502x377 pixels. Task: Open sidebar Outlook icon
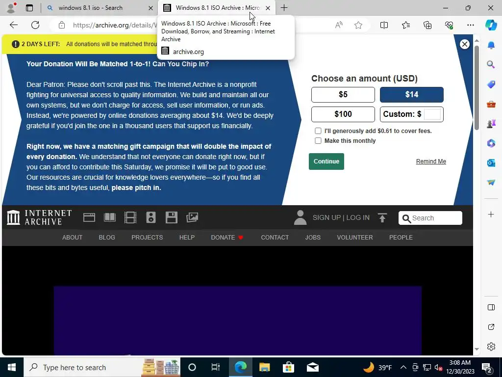point(491,163)
